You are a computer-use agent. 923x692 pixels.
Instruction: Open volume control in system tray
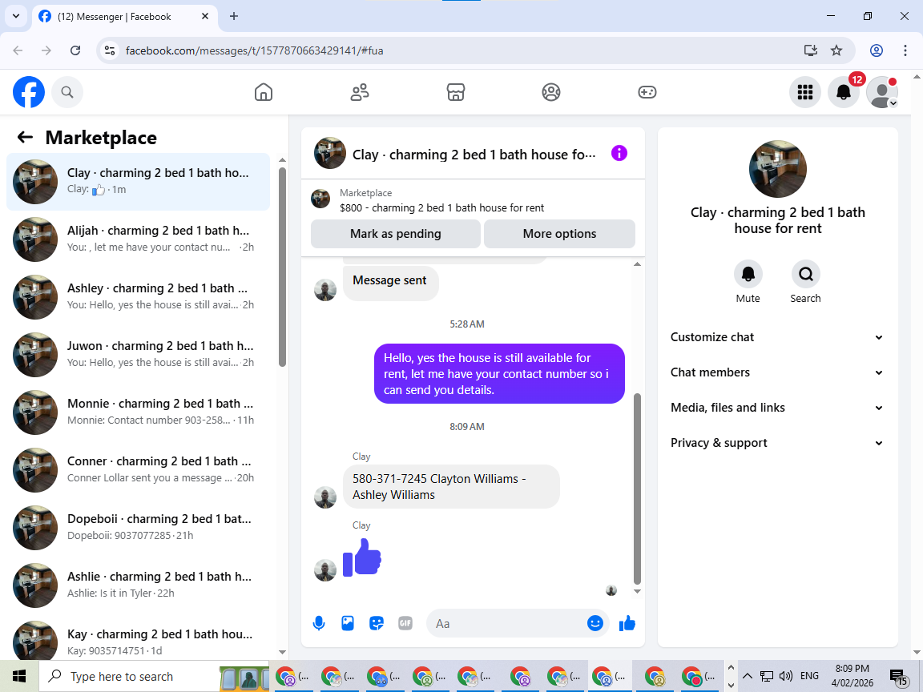click(785, 676)
